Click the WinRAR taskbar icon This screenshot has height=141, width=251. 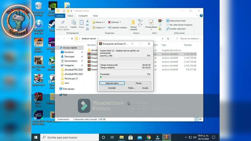[167, 137]
